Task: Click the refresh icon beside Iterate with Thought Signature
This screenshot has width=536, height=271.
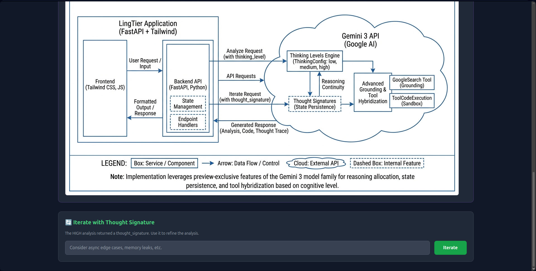Action: pos(68,222)
